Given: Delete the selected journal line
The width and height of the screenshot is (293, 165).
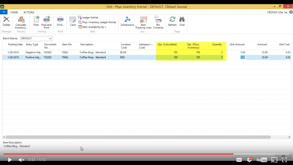Looking at the screenshot, I should [6, 23].
